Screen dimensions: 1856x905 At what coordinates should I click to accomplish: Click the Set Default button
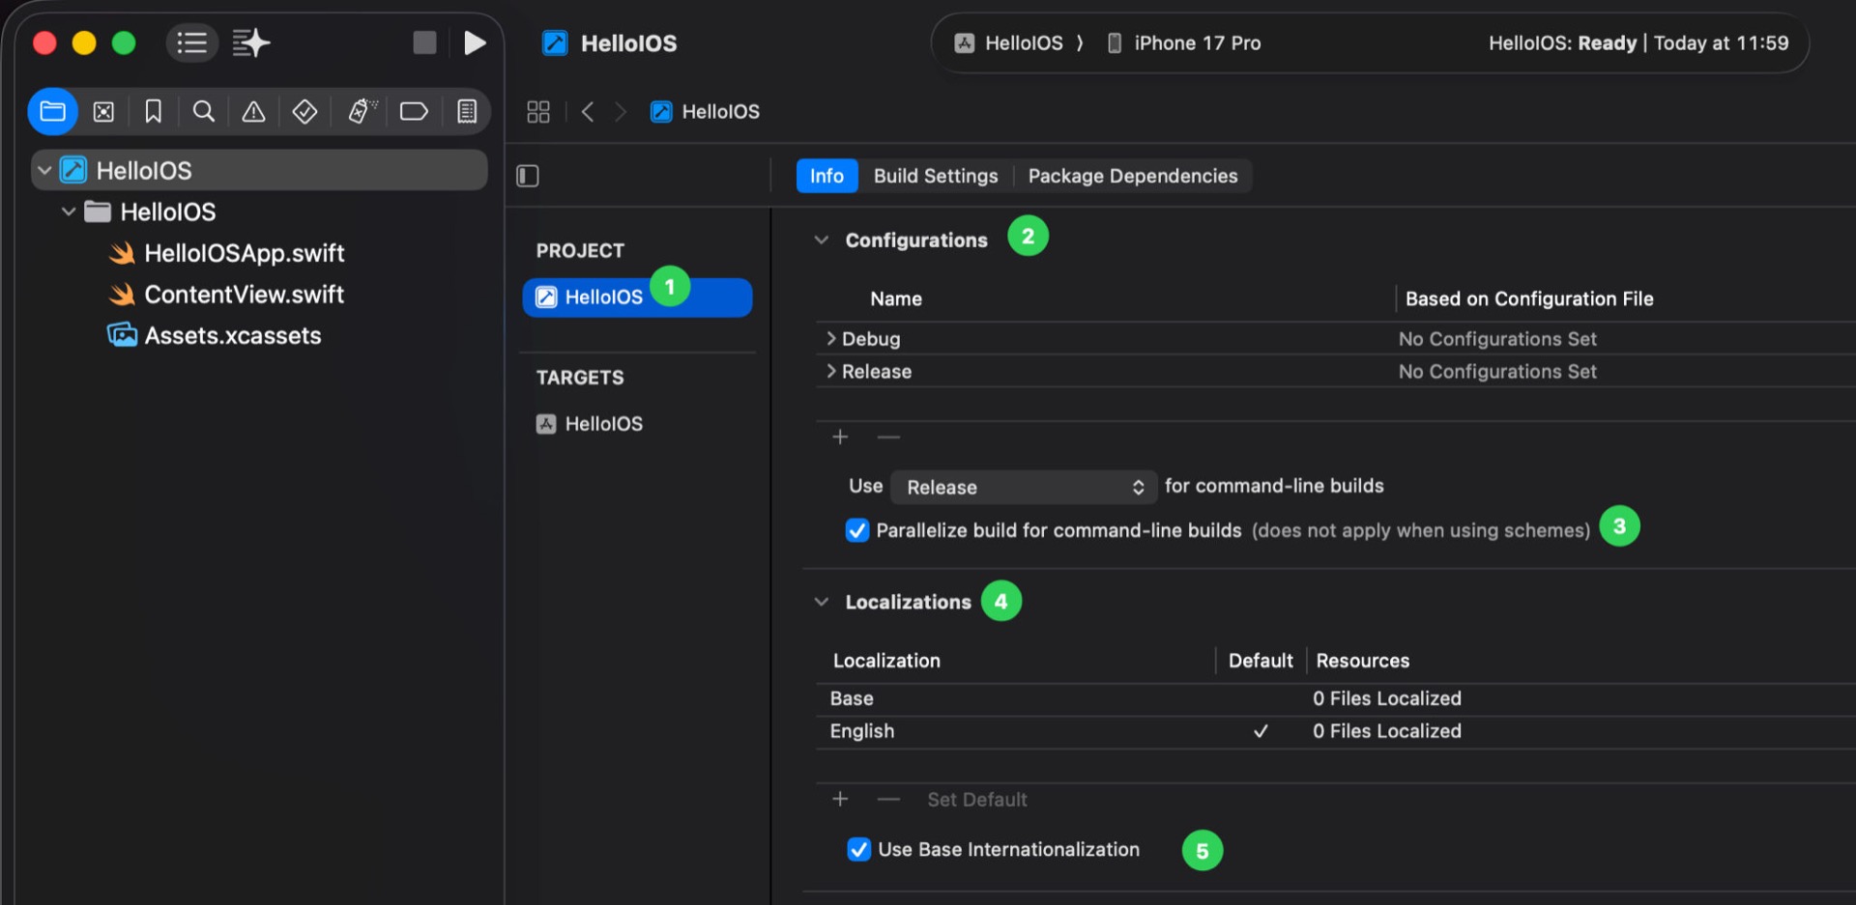977,800
